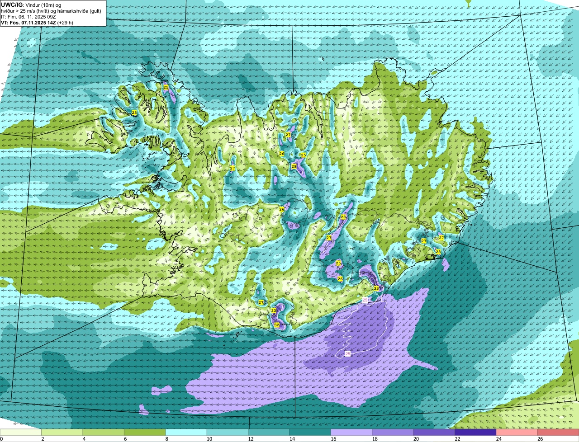Select the 20–22 m/s legend swatch
Screen dimensions: 579x442
click(x=434, y=433)
